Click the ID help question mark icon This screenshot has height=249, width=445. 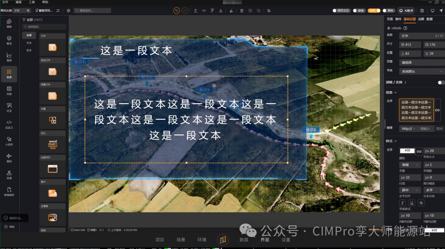(405, 28)
